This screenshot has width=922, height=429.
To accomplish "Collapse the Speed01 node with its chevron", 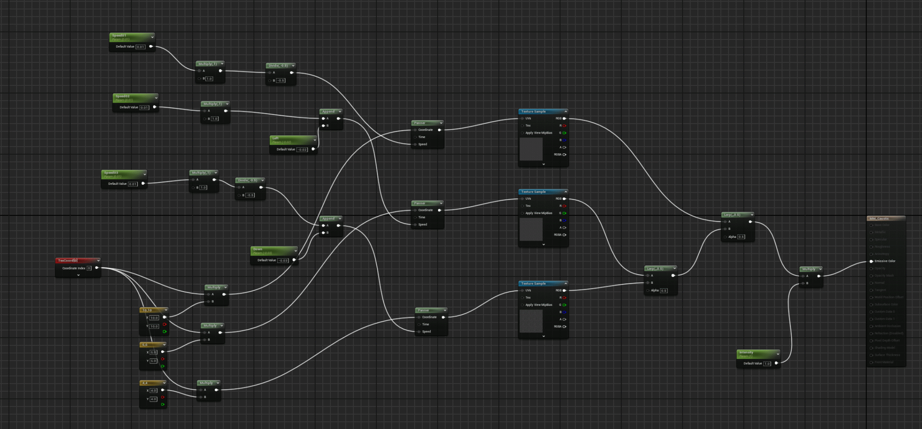I will point(152,37).
